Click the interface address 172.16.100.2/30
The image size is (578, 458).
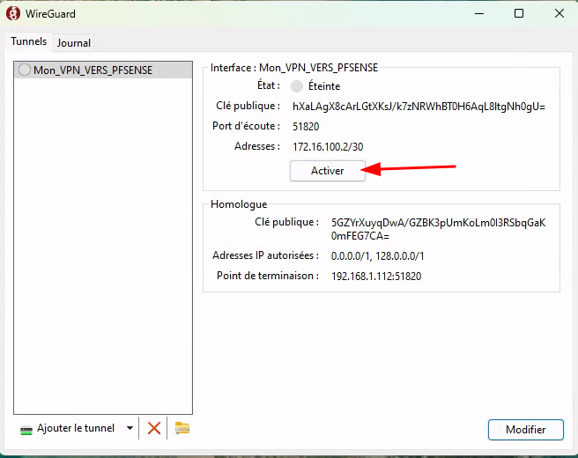[326, 146]
